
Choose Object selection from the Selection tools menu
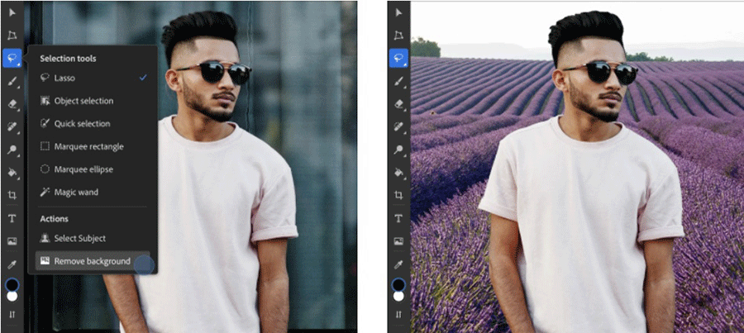(83, 101)
